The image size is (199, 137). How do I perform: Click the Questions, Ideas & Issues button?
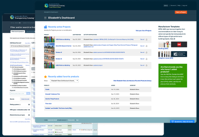click(182, 122)
